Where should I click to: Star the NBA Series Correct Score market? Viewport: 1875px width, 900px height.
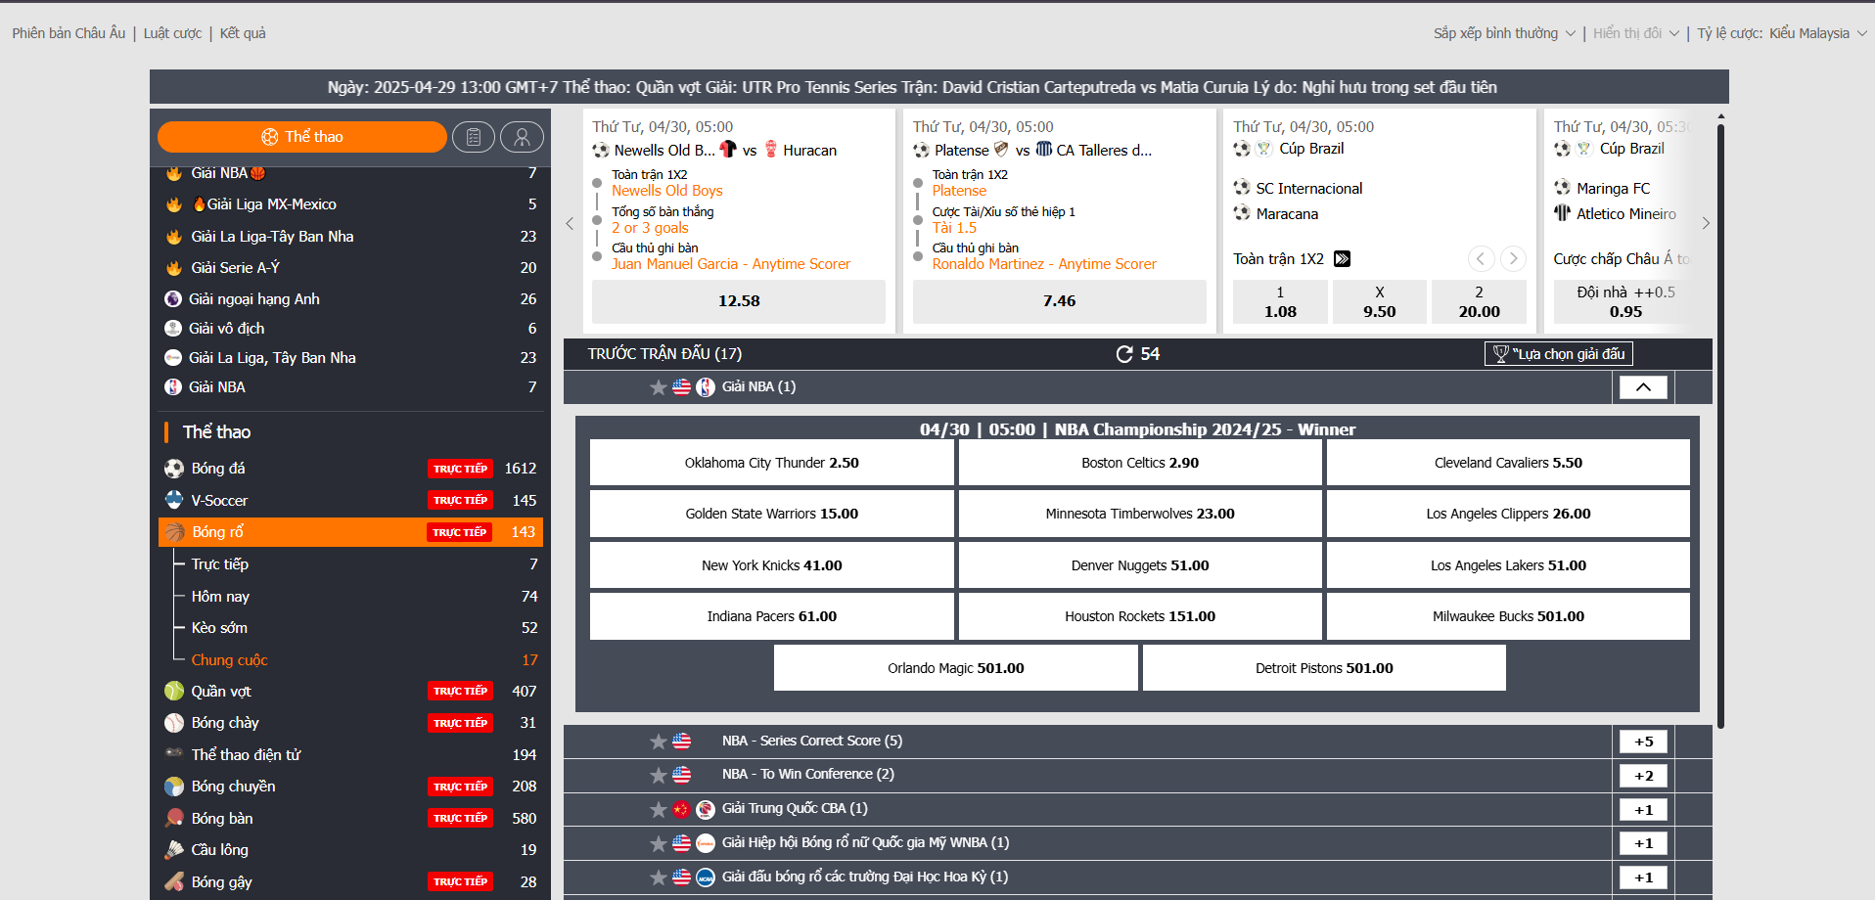point(659,742)
